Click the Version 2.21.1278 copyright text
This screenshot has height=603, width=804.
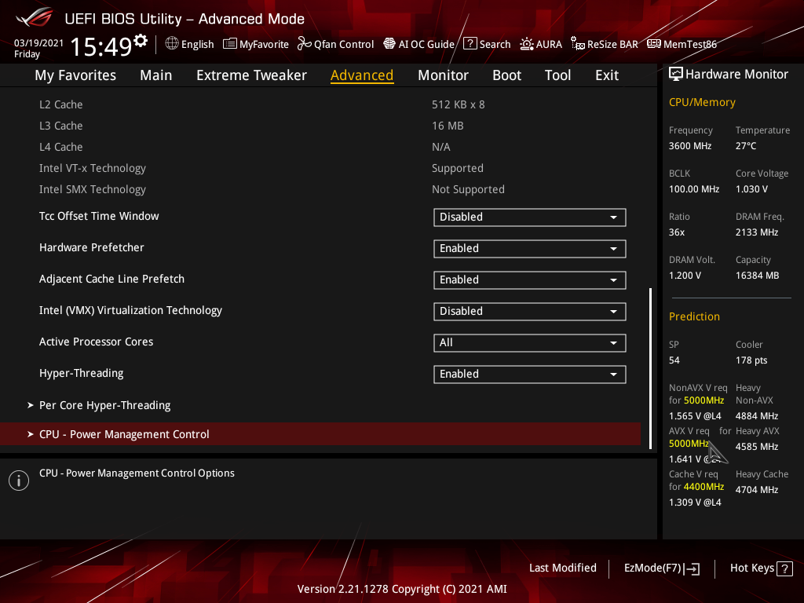tap(402, 589)
